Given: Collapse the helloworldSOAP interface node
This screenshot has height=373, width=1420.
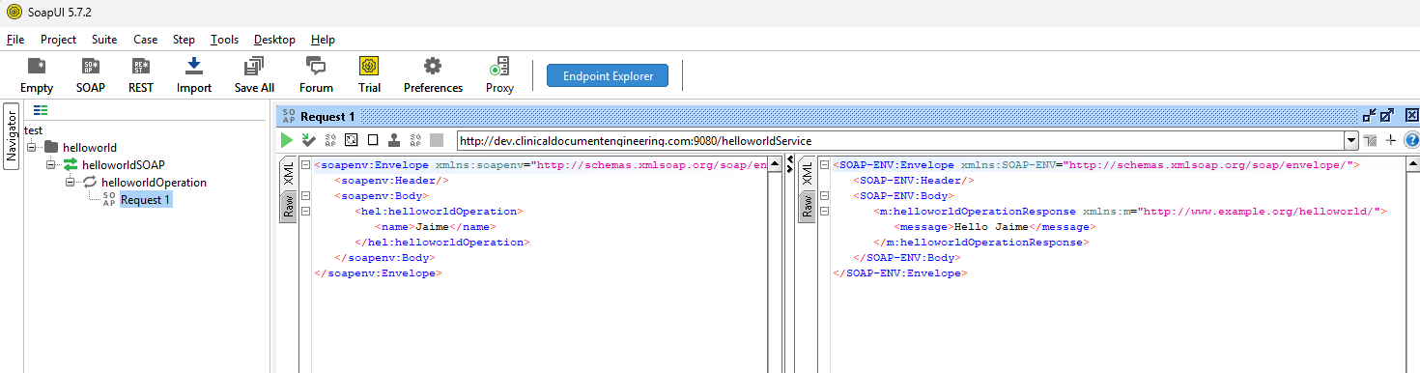Looking at the screenshot, I should tap(51, 165).
